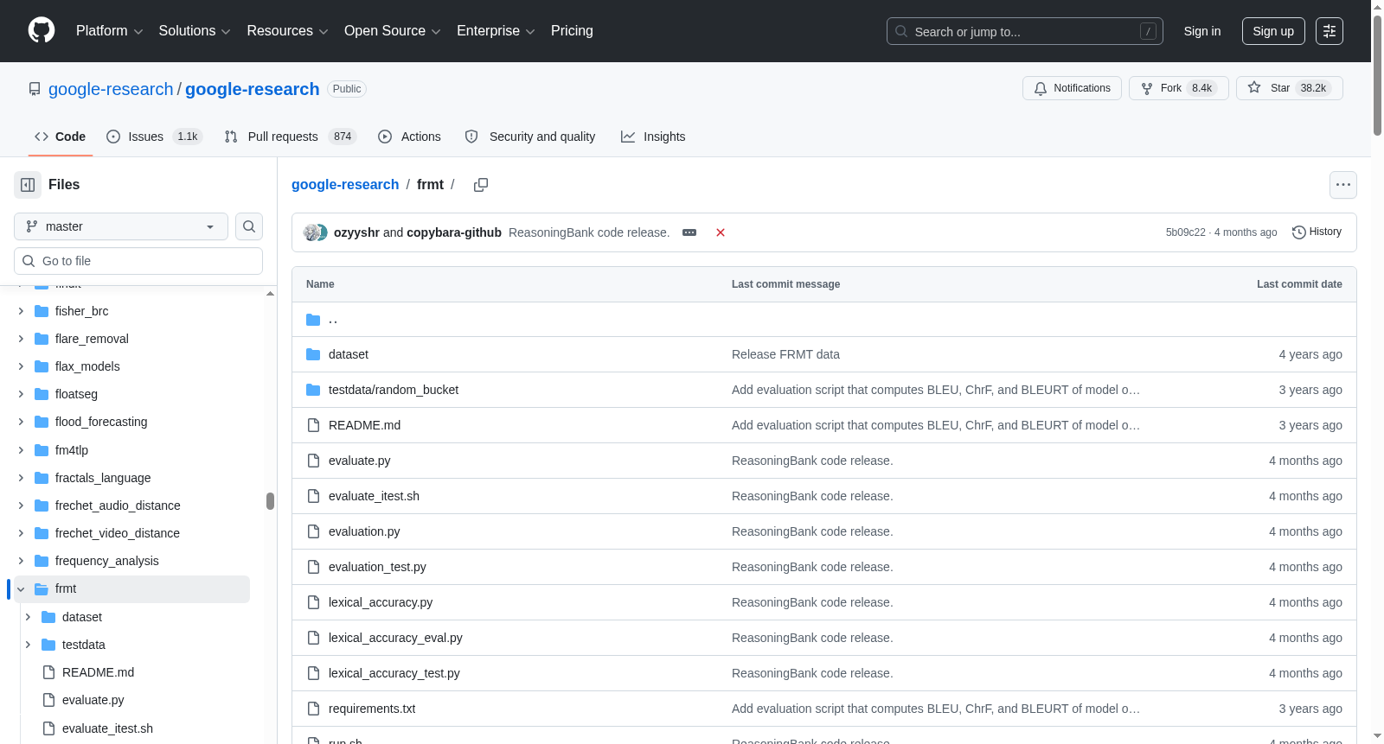Open lexical_accuracy.py file
This screenshot has height=744, width=1384.
point(381,602)
